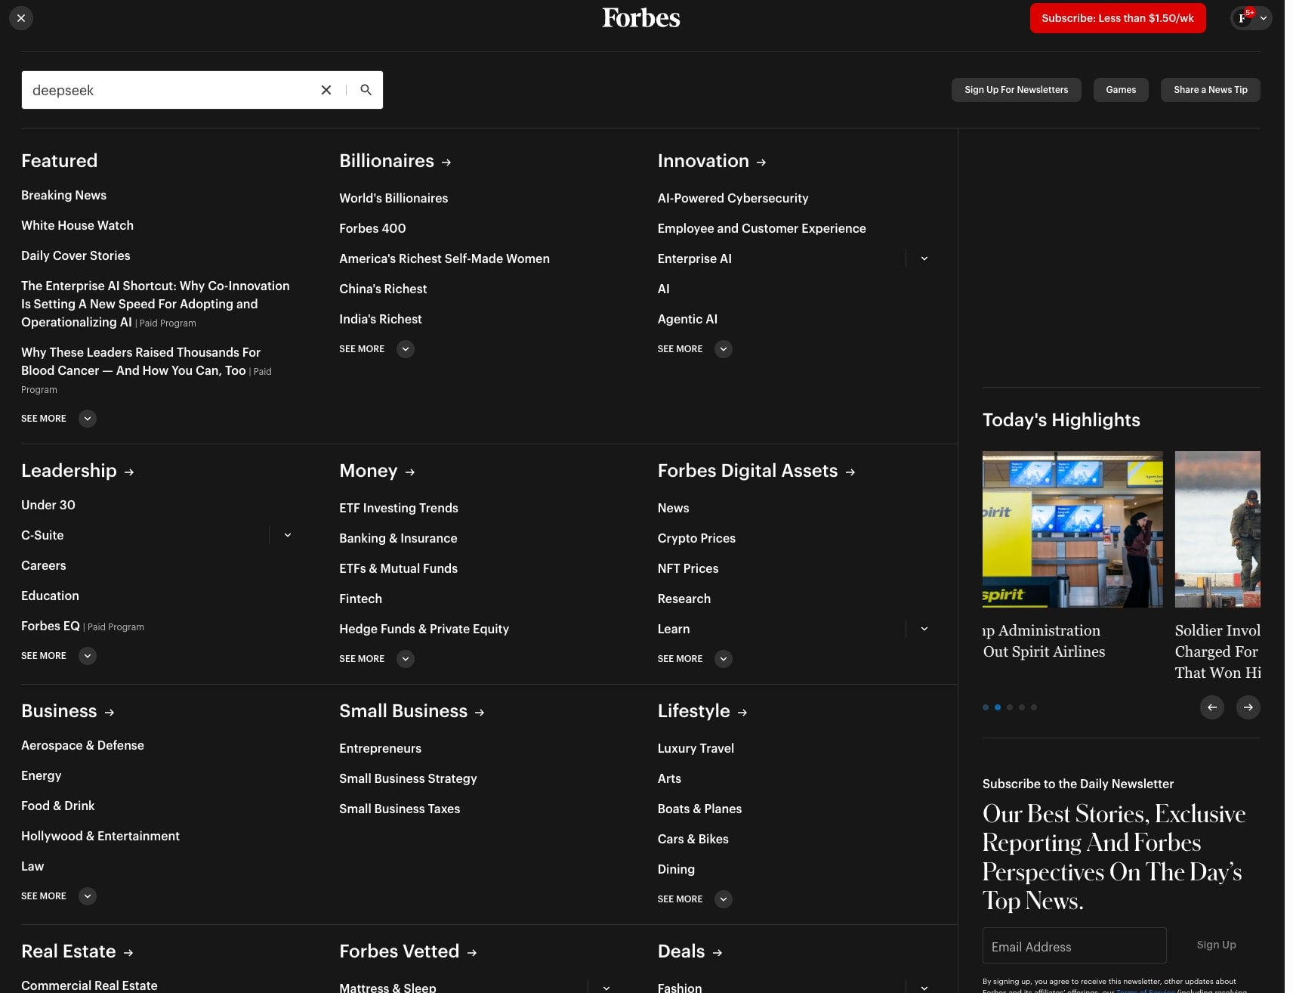Expand the C-Suite submenu chevron
Viewport: 1293px width, 993px height.
pyautogui.click(x=288, y=535)
